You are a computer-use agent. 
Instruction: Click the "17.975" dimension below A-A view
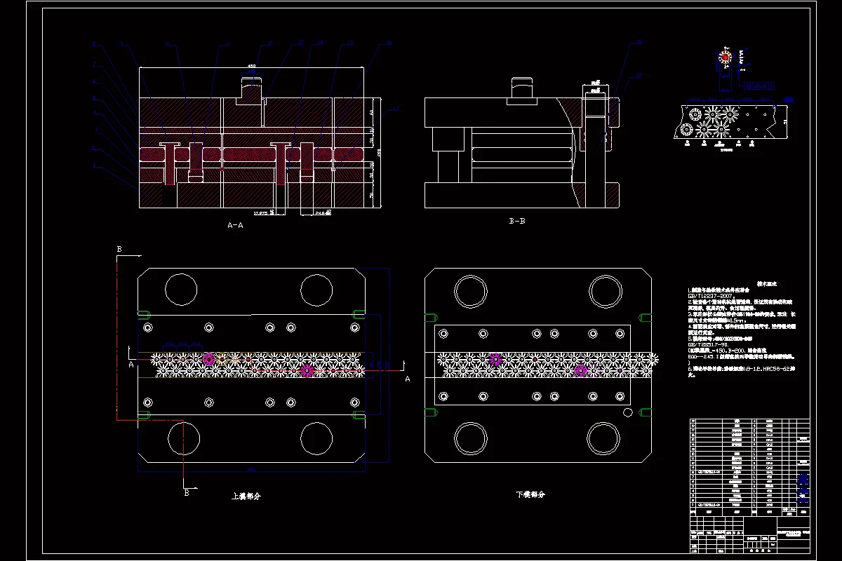[x=261, y=212]
